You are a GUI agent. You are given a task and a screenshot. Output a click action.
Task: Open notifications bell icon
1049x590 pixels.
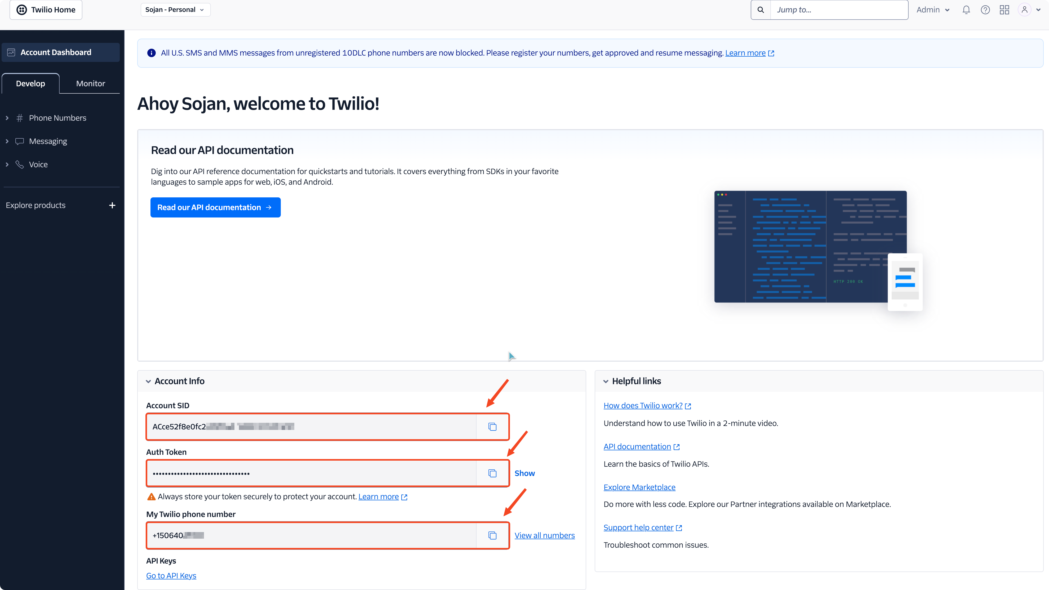(966, 10)
